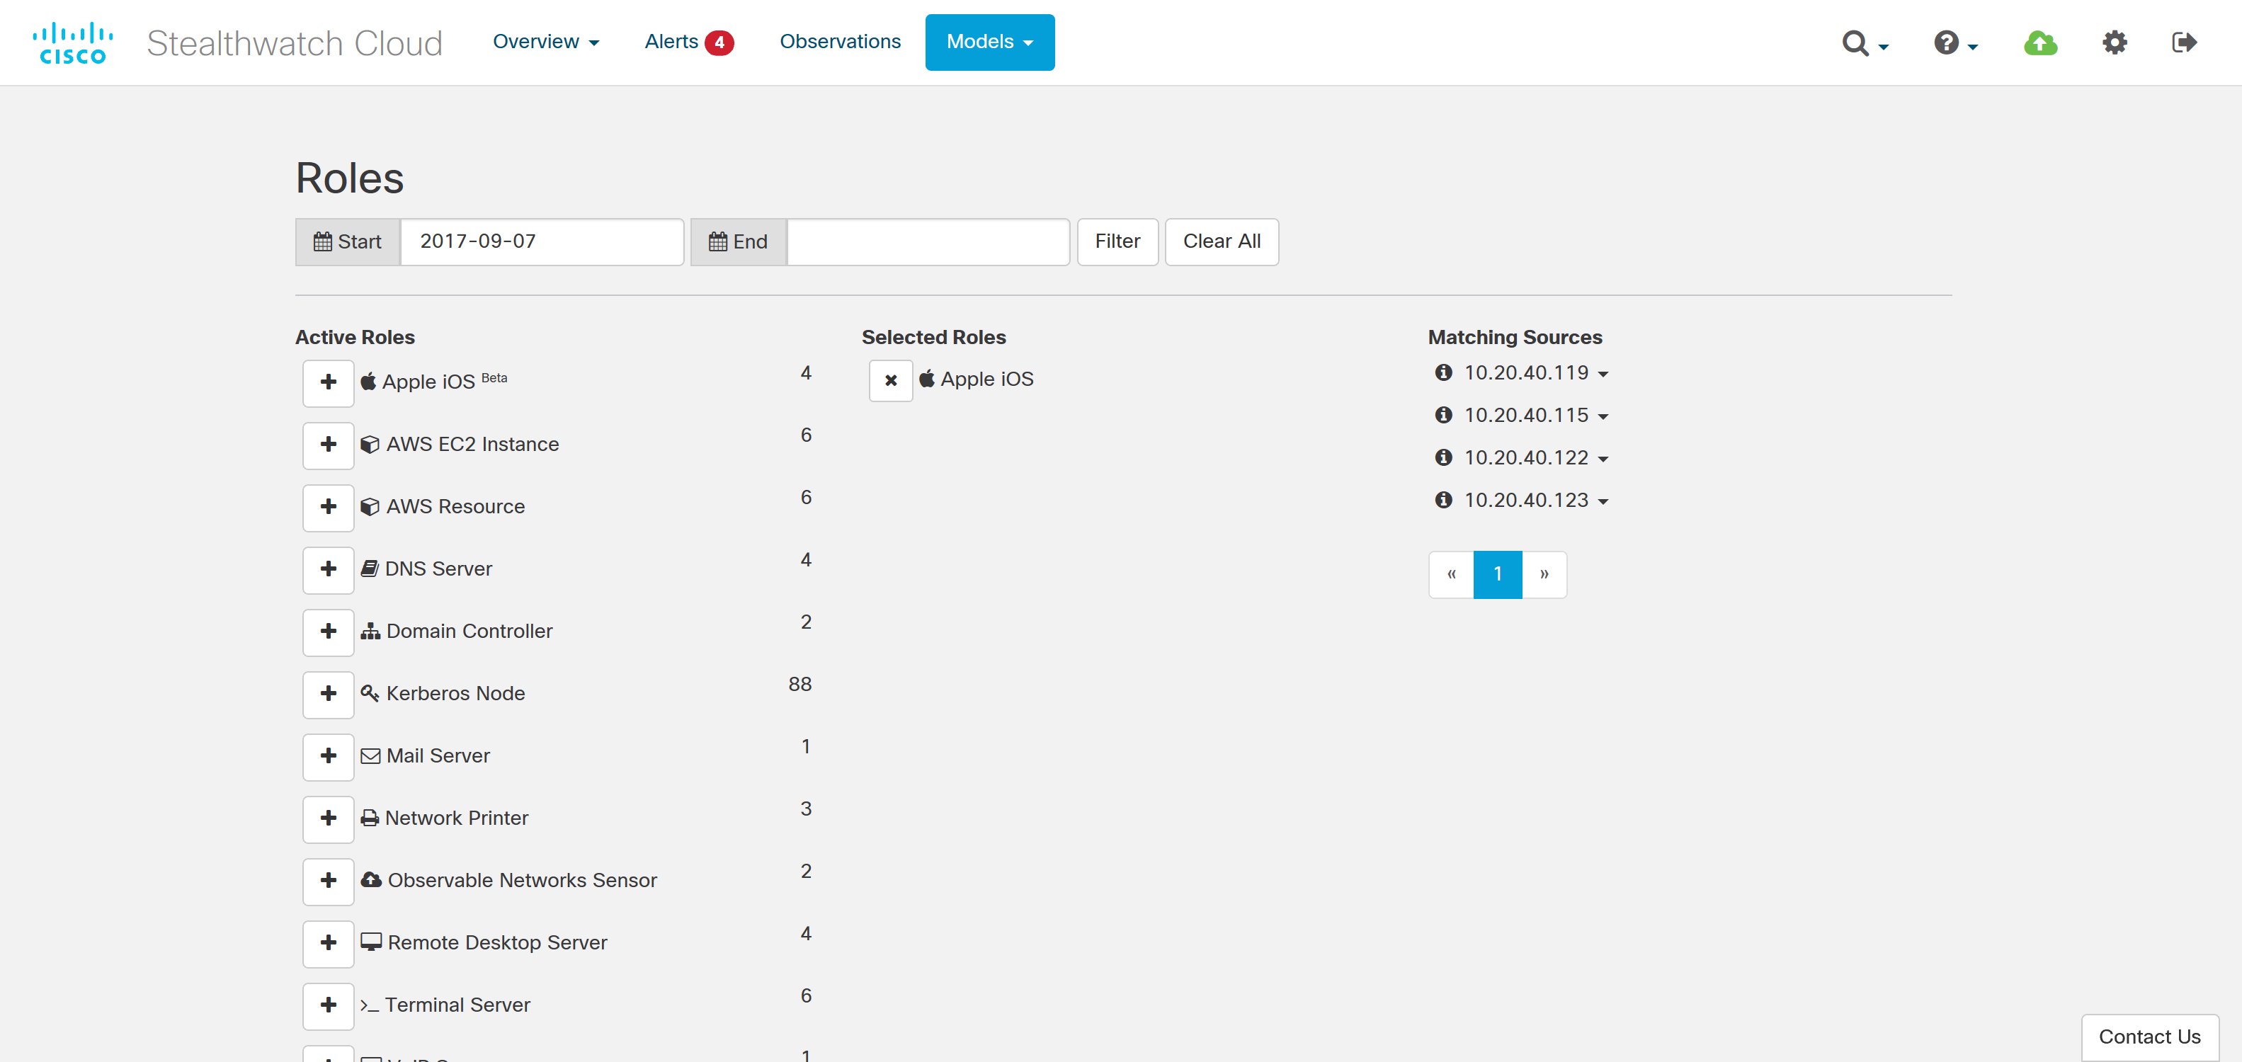Viewport: 2242px width, 1062px height.
Task: Go to the Observations tab
Action: coord(839,42)
